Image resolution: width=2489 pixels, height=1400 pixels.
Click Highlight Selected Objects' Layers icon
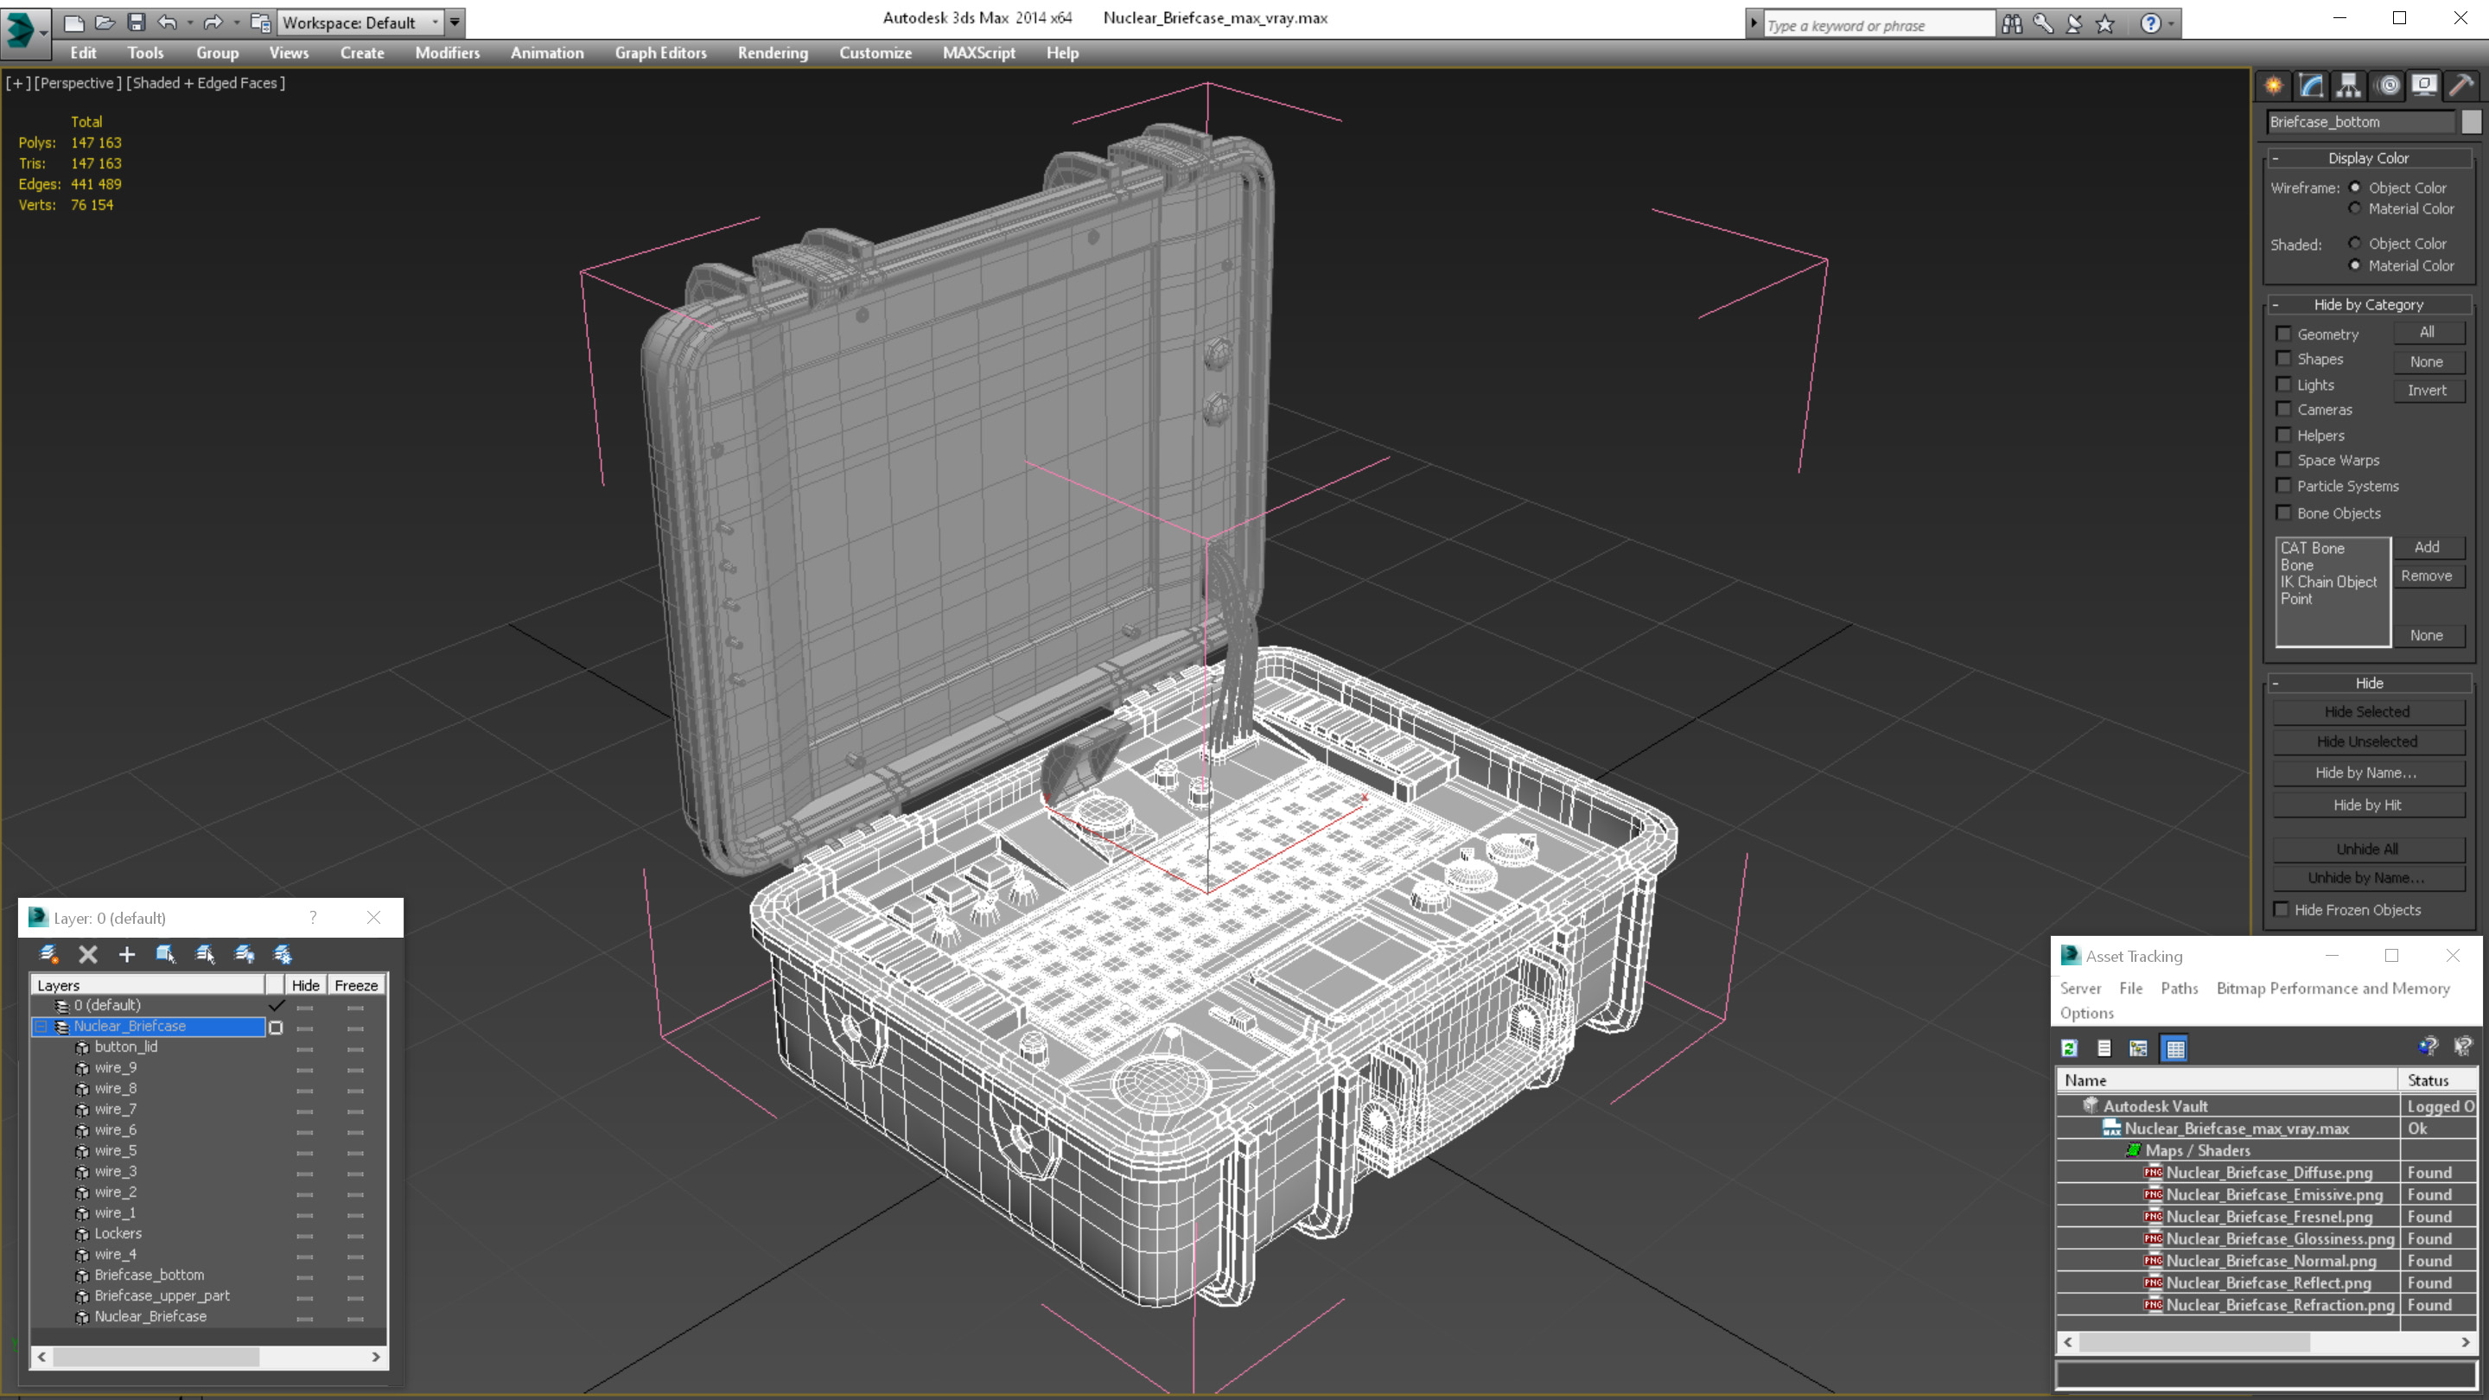pos(205,955)
